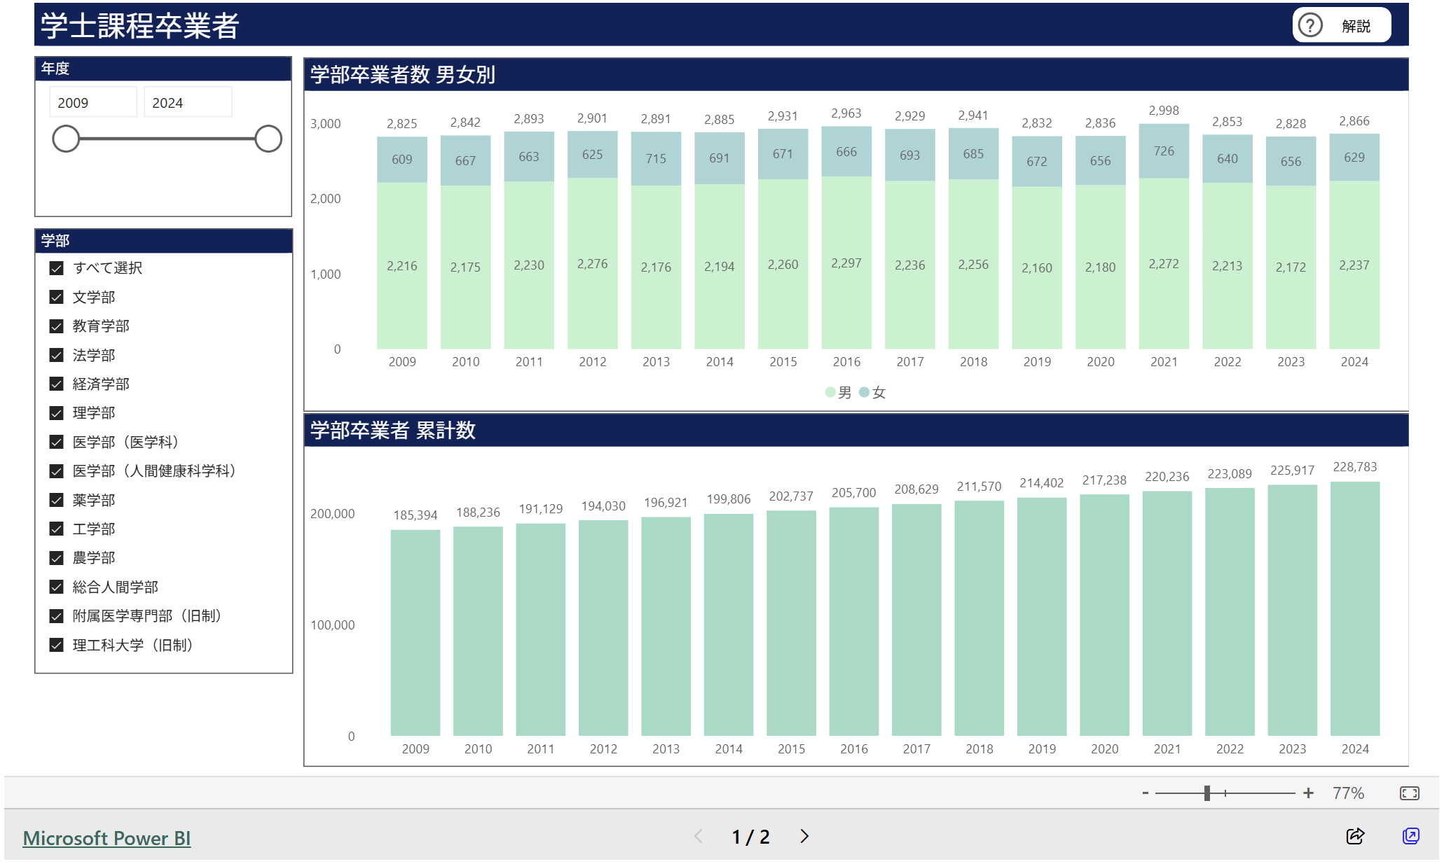Screen dimensions: 1444x864
Task: Uncheck the すべて選択 checkbox
Action: click(57, 268)
